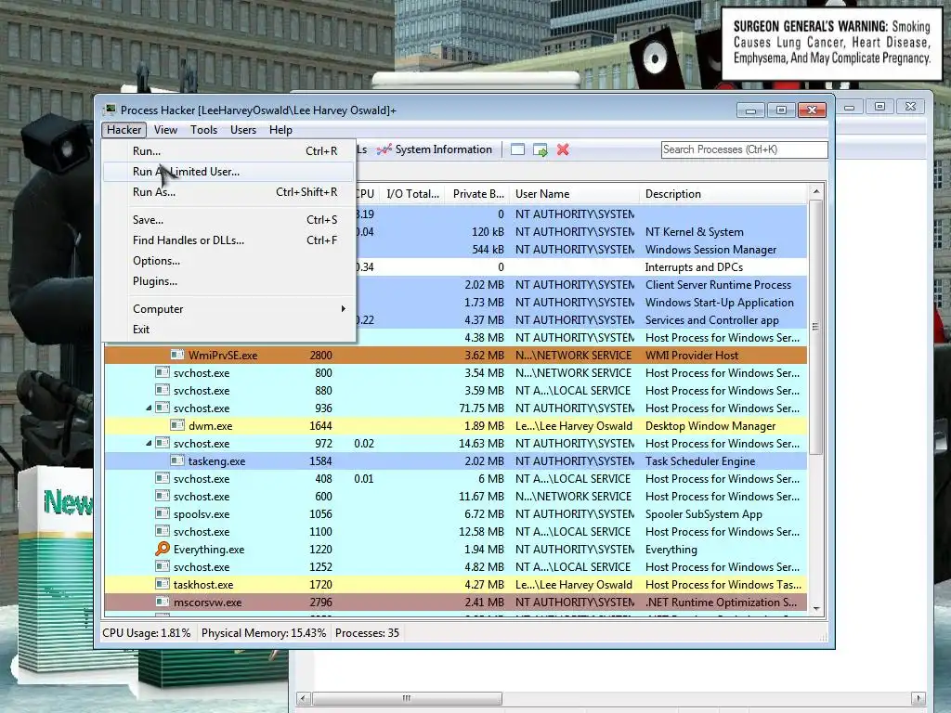
Task: Click icon of svchost.exe with PID 408
Action: [162, 478]
